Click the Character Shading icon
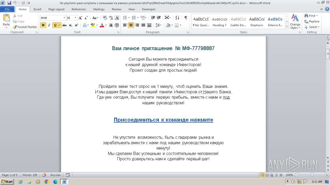This screenshot has width=330, height=185. tap(111, 25)
